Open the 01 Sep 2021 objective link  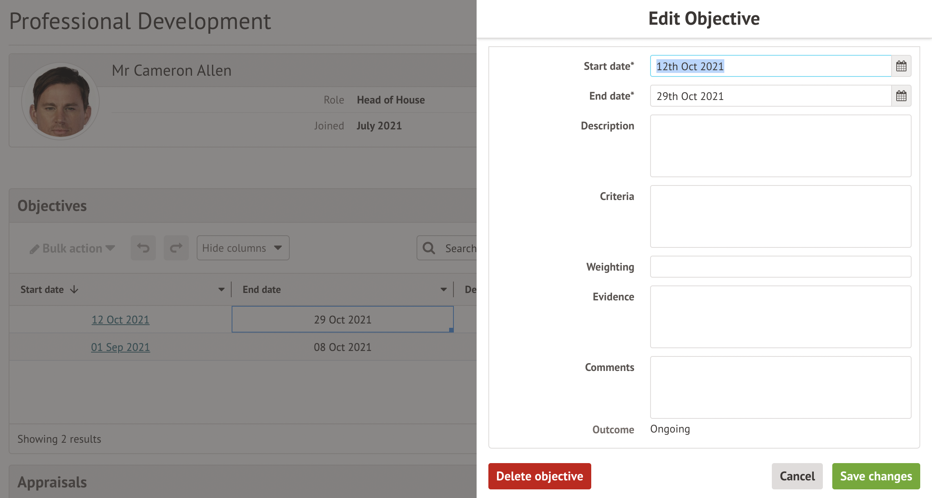(x=121, y=347)
